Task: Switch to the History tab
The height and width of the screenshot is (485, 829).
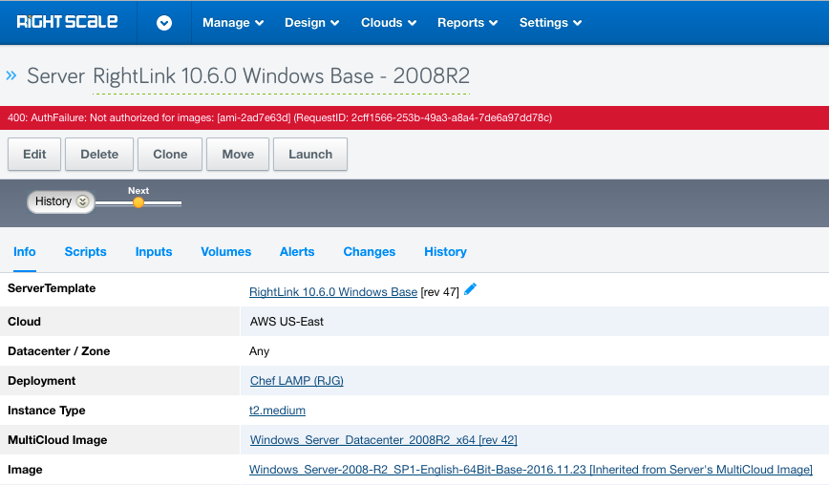Action: (445, 251)
